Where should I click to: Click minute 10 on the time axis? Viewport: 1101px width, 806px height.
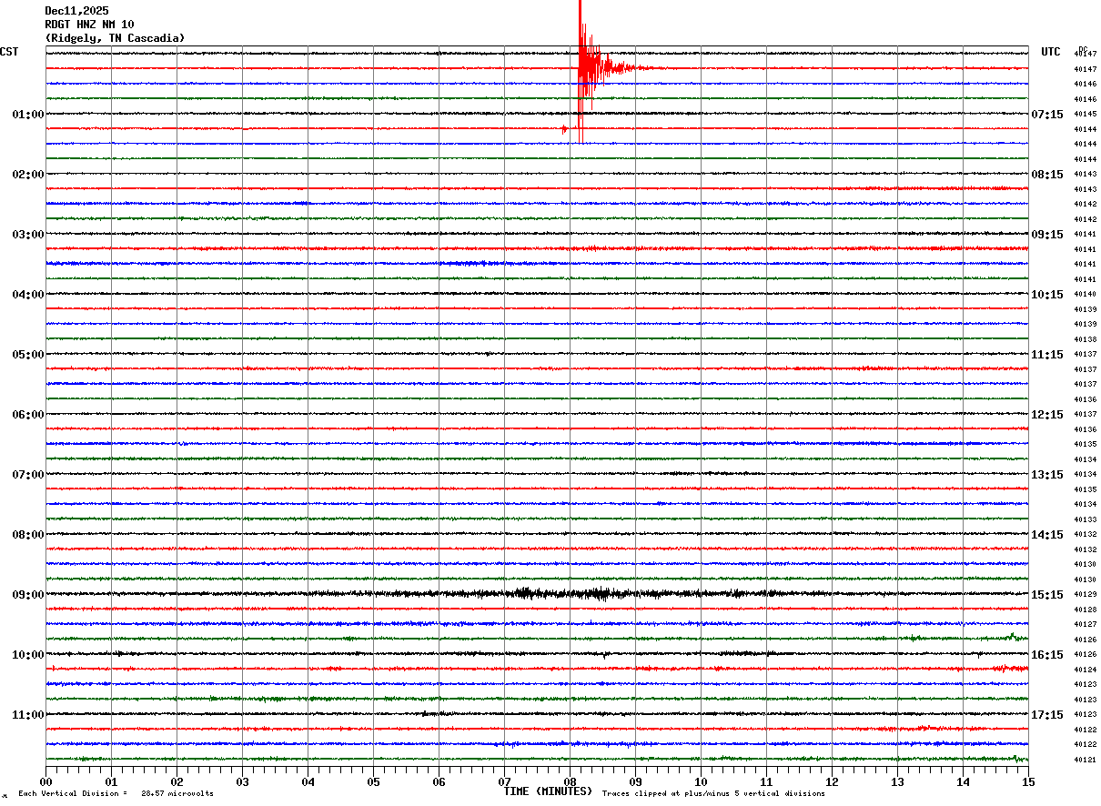[x=701, y=781]
